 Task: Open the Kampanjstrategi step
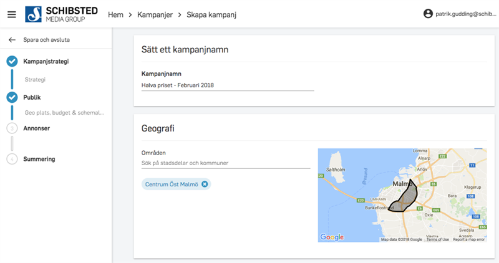(x=46, y=62)
